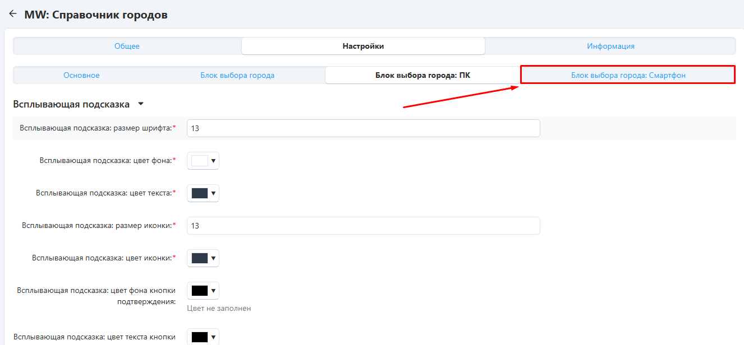Switch to Блок выбора города: Смартфон sub-tab

(x=628, y=75)
